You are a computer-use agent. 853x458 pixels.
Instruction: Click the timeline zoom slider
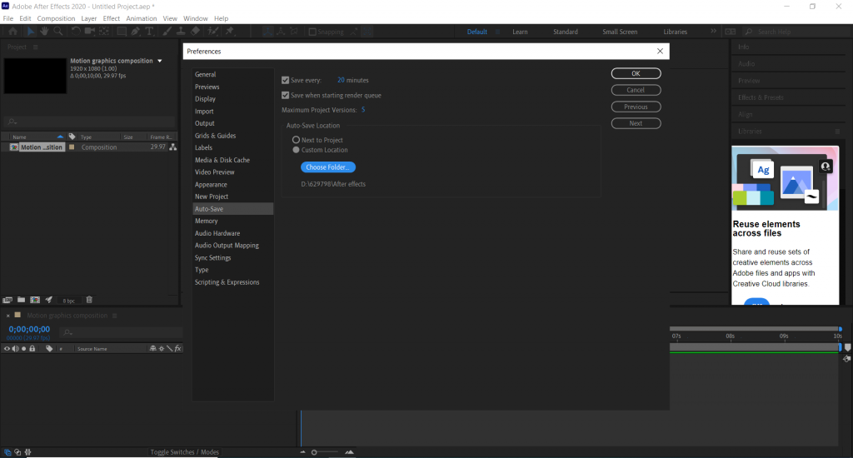coord(314,452)
